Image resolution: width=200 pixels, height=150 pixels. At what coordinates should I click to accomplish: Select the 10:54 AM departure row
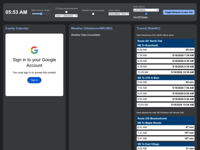point(166,105)
